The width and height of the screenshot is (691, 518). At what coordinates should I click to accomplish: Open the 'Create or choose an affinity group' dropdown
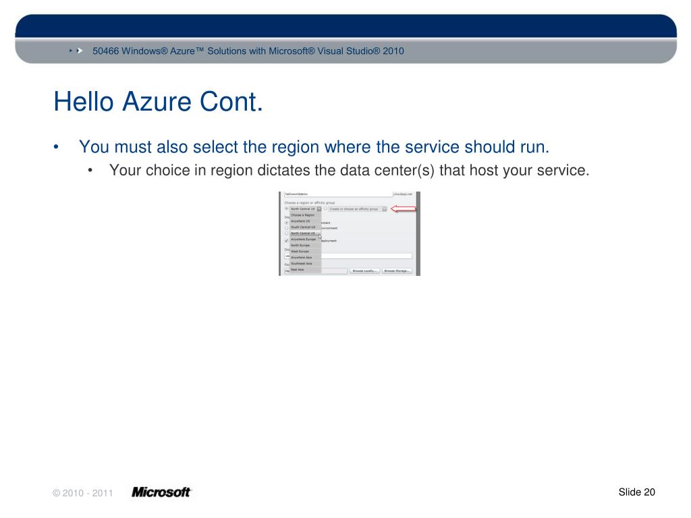tap(358, 209)
